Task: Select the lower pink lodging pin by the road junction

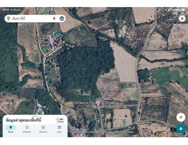Action: (98, 103)
